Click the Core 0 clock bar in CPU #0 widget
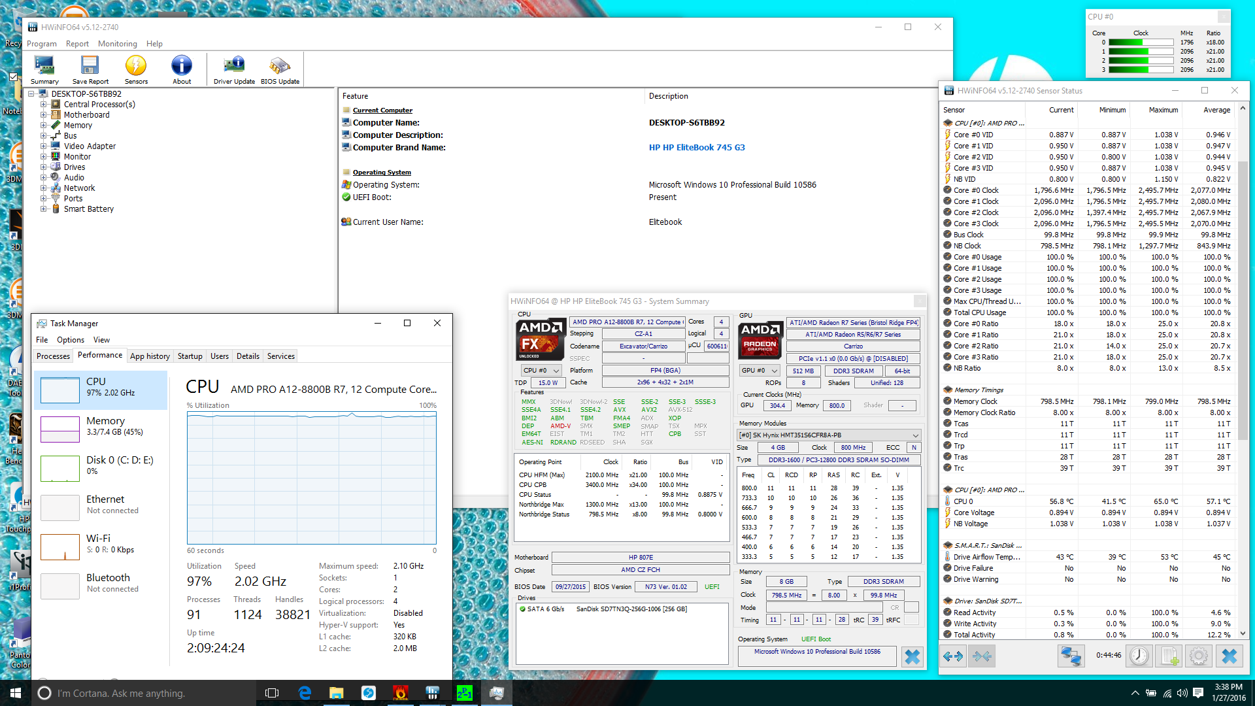 (x=1141, y=42)
